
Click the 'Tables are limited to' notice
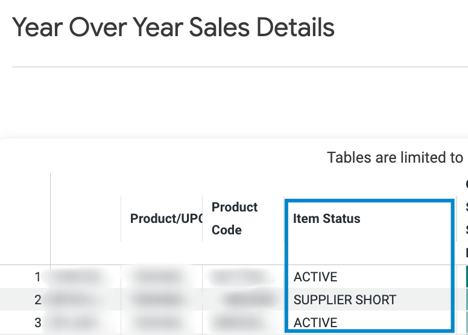(394, 157)
